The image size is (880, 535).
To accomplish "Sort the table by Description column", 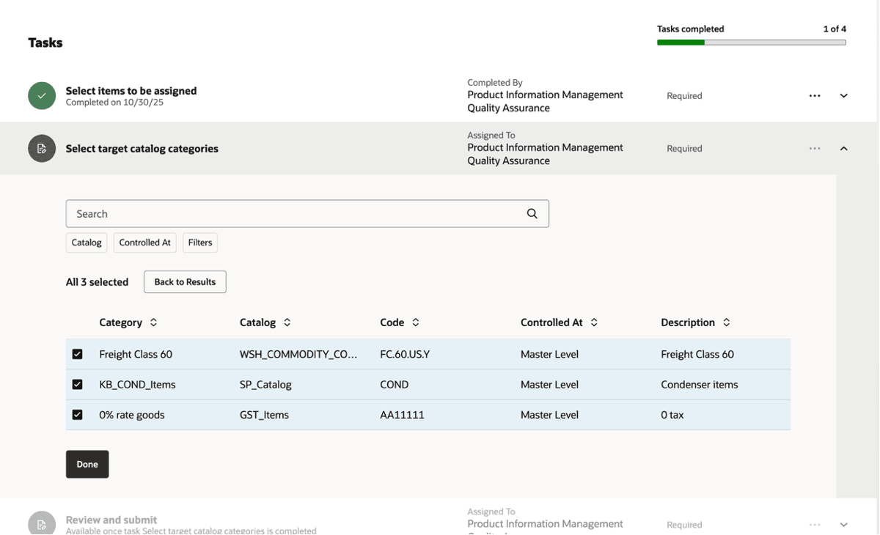I will click(x=726, y=322).
